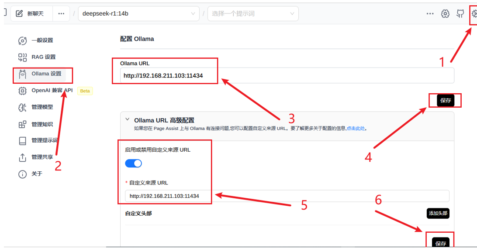Click the 配置 Ollama heading
This screenshot has height=248, width=477.
(x=137, y=39)
